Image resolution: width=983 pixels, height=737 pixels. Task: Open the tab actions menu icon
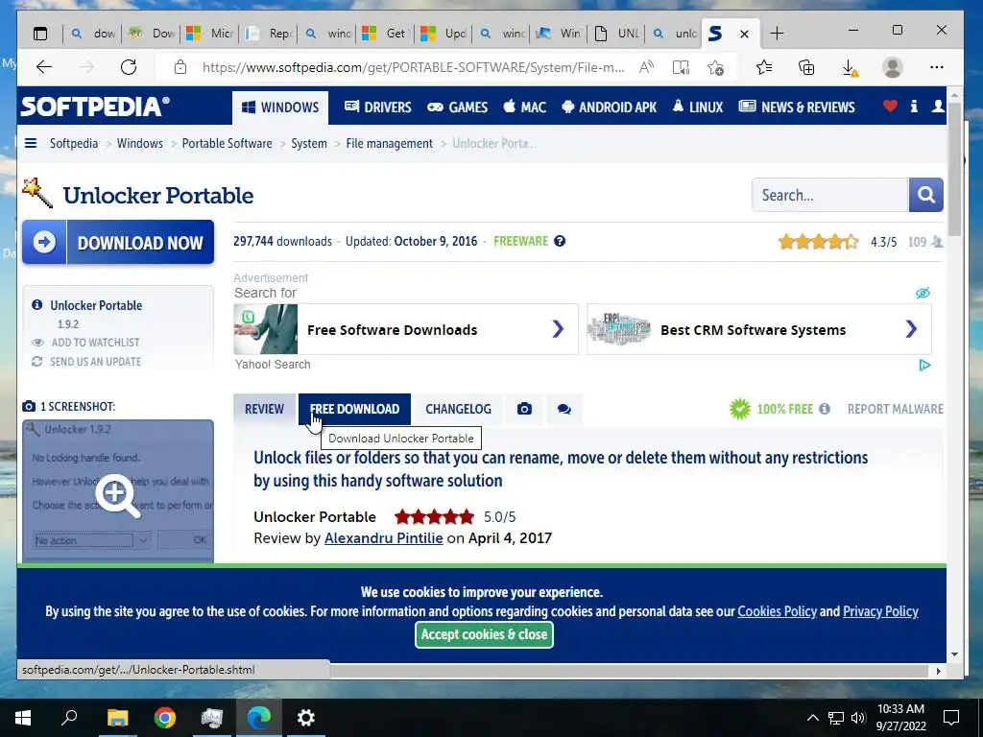pos(40,34)
